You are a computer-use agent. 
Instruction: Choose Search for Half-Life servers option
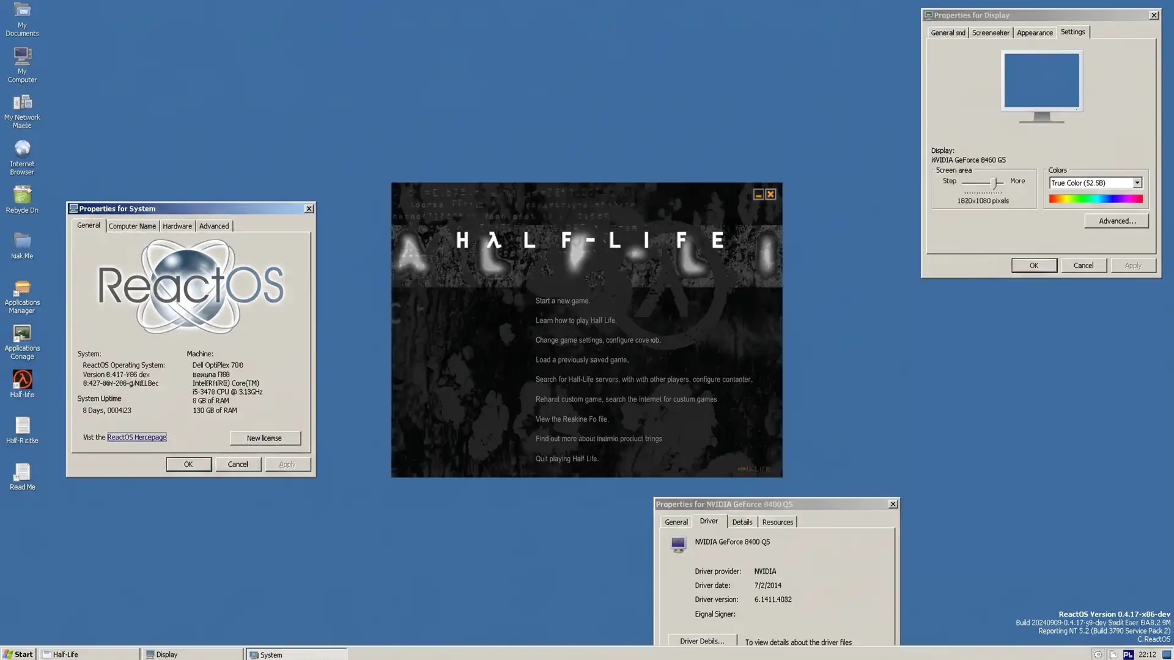[x=644, y=380]
